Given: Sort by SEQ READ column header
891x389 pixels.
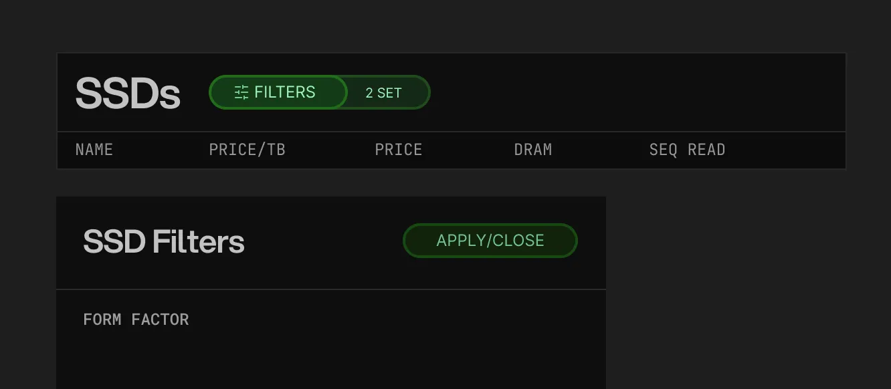Looking at the screenshot, I should click(x=687, y=150).
